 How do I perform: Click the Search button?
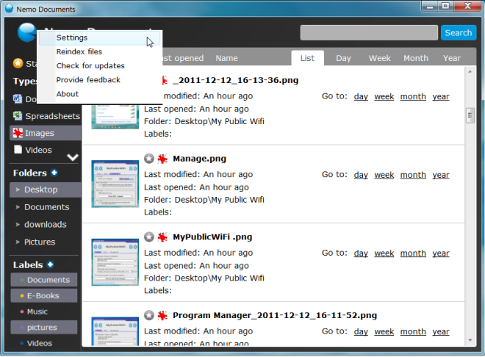[x=458, y=33]
